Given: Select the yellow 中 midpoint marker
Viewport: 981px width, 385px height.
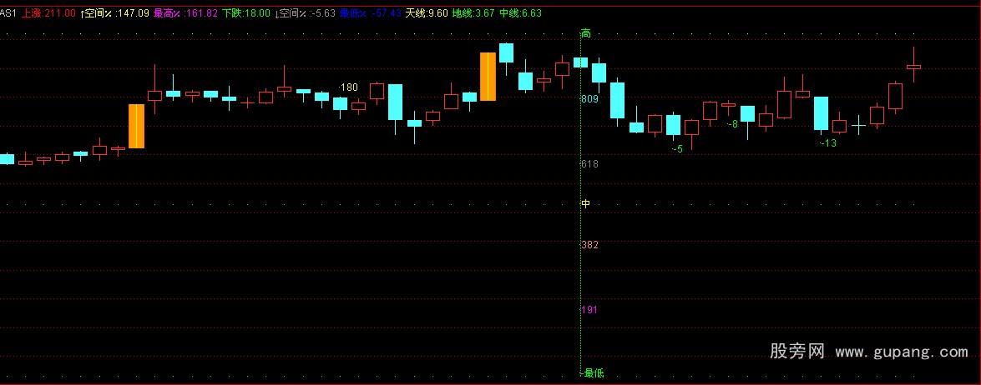Looking at the screenshot, I should click(586, 203).
